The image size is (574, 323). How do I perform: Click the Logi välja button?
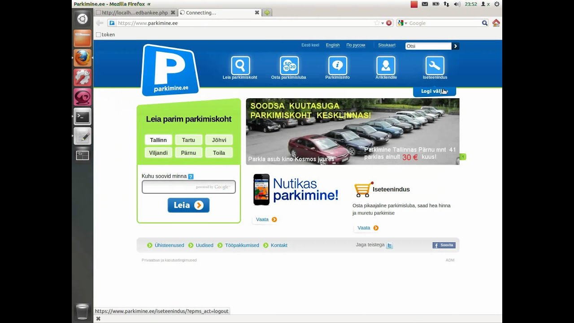pyautogui.click(x=434, y=92)
